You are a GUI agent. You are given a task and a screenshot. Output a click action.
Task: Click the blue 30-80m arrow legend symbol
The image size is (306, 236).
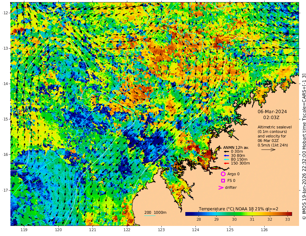coord(226,155)
